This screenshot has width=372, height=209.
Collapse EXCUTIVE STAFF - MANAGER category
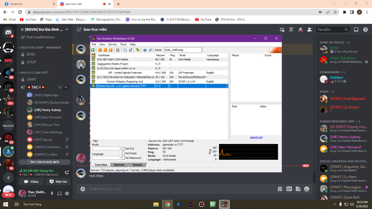(x=40, y=48)
